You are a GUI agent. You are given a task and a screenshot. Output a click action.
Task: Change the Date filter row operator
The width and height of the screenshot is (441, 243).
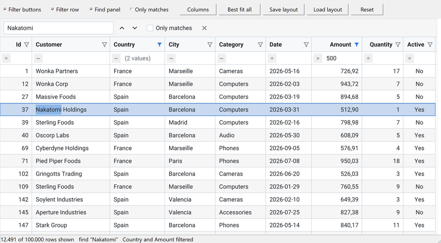(x=272, y=58)
